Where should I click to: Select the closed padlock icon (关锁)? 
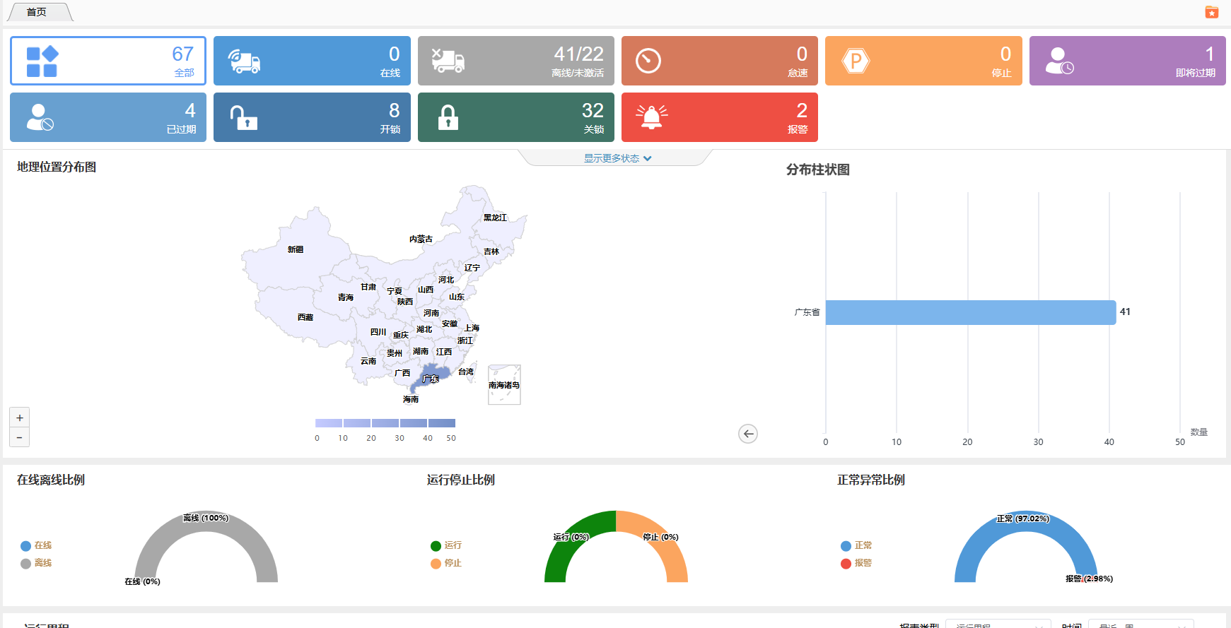point(448,117)
